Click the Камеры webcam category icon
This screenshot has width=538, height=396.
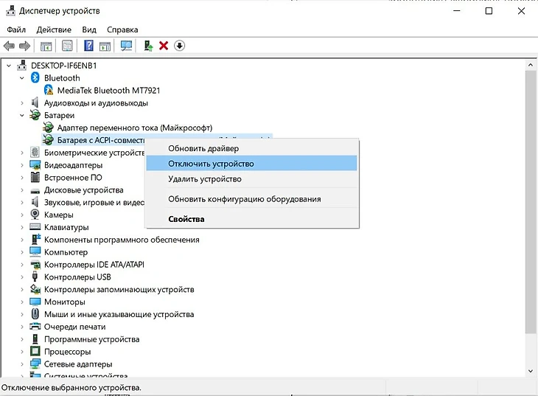point(35,215)
